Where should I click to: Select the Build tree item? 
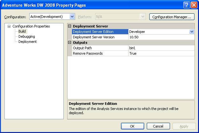22,31
